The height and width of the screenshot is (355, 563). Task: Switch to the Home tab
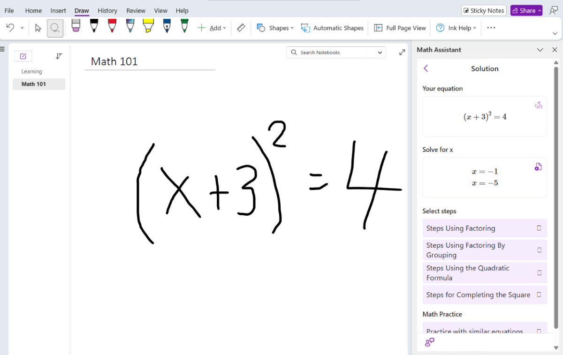pyautogui.click(x=33, y=10)
